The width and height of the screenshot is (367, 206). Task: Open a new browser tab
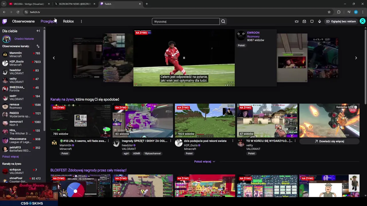tap(147, 4)
